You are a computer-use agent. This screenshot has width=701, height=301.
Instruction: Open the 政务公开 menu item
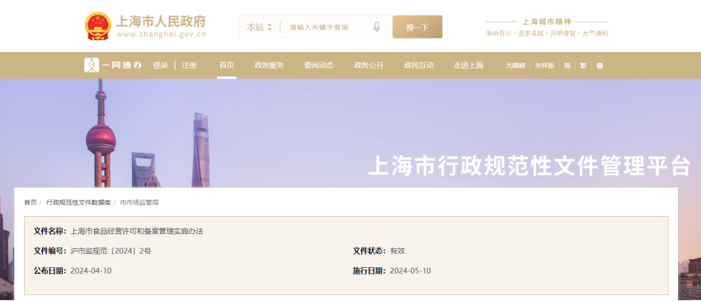(x=369, y=65)
